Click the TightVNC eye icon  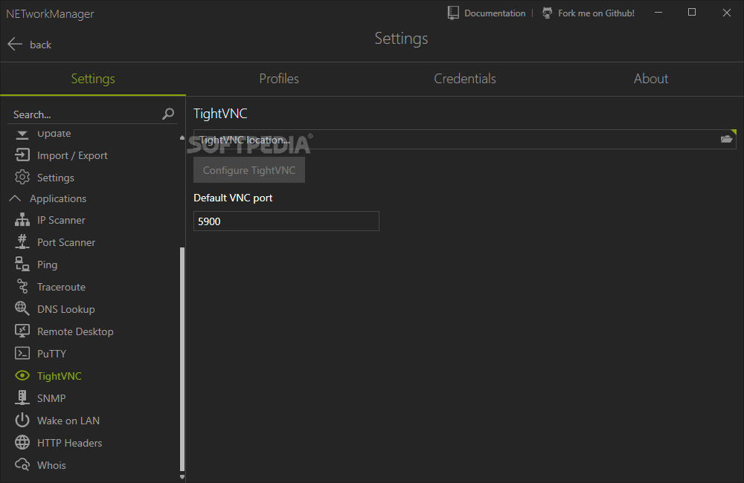coord(22,375)
